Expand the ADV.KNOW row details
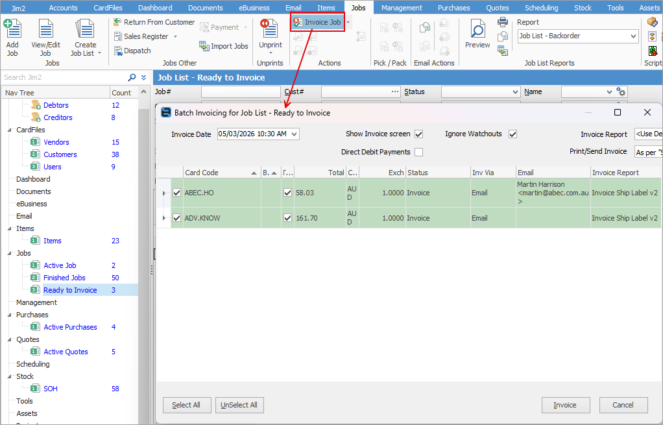The width and height of the screenshot is (663, 425). [x=164, y=218]
